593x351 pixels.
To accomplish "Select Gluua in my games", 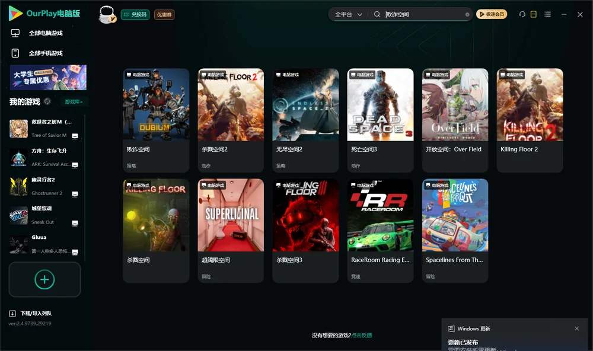I will pos(44,245).
